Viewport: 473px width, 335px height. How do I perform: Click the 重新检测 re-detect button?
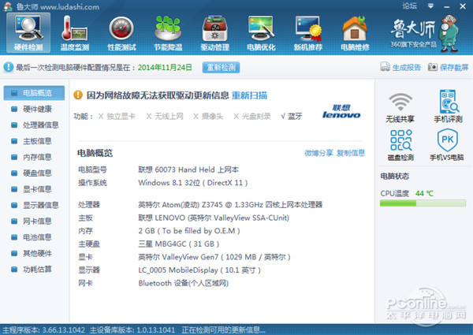pos(221,67)
